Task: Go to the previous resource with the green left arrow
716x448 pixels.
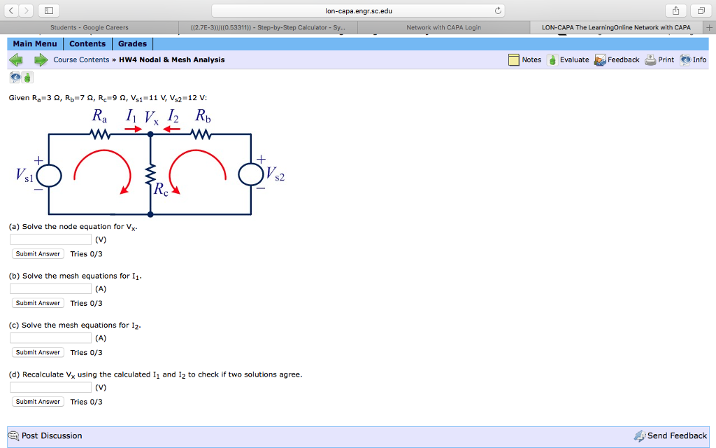Action: (16, 60)
